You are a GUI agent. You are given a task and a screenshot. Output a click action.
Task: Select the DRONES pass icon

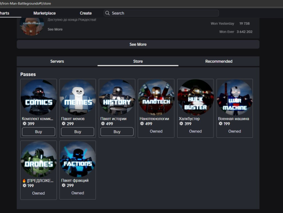click(x=39, y=159)
